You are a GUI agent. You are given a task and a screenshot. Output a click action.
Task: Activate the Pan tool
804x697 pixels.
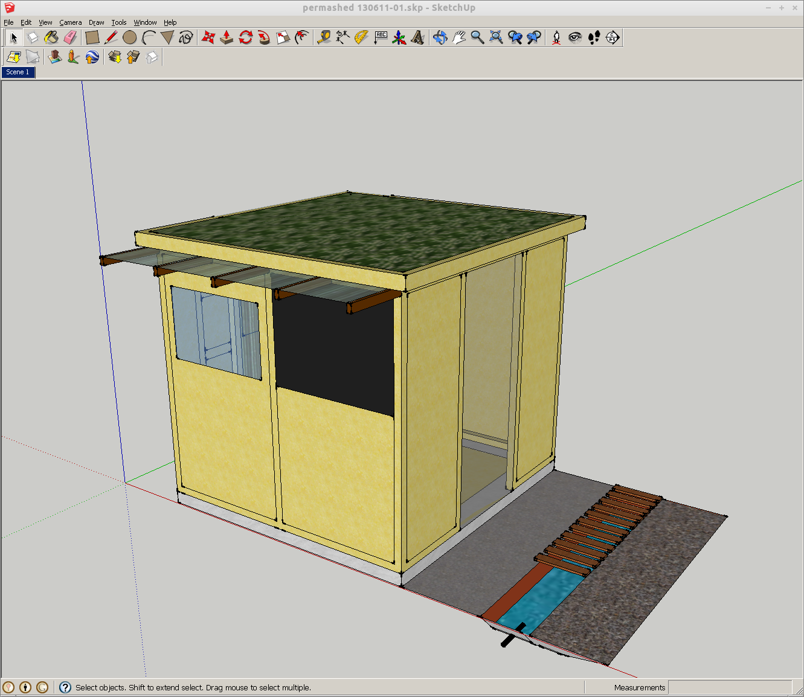click(458, 37)
